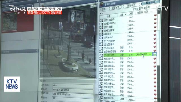This screenshot has width=181, height=102.
Task: Click the registered mobile users panel icon
Action: [x=102, y=5]
